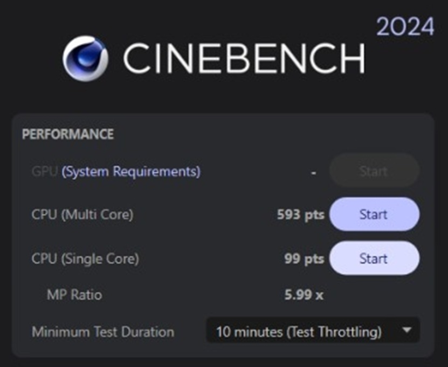The image size is (448, 367).
Task: Click the 2024 version label
Action: (x=405, y=26)
